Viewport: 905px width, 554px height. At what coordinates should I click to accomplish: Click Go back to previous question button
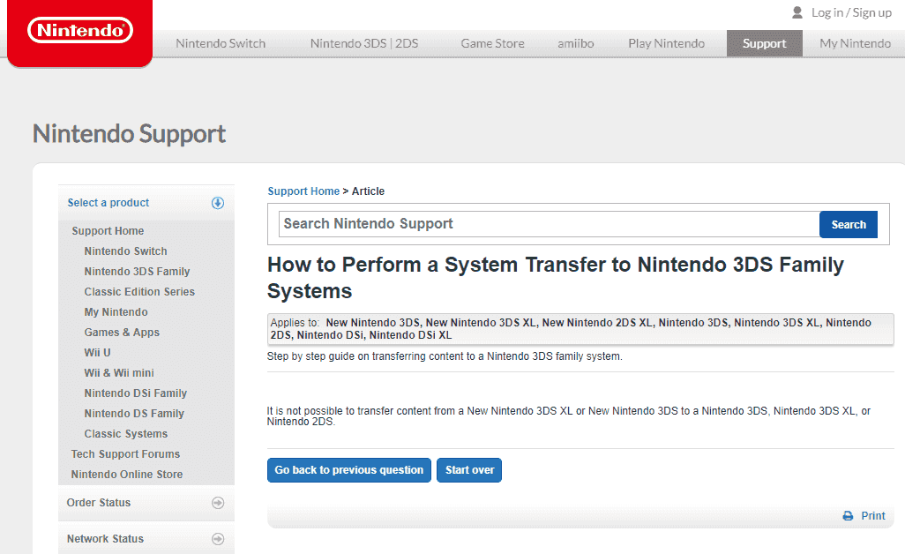[349, 470]
